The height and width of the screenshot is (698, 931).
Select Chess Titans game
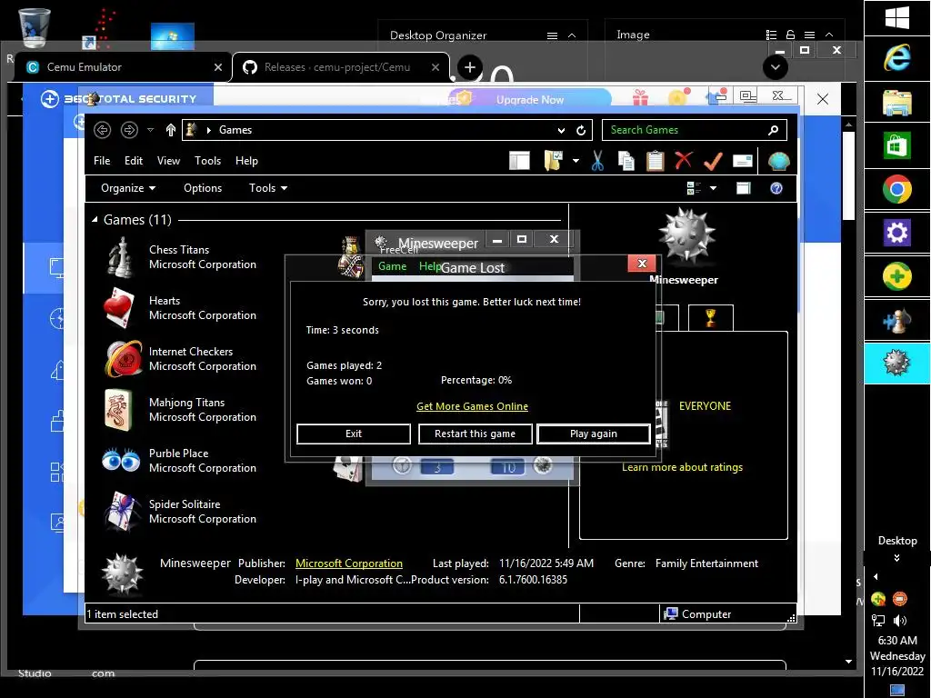pos(181,257)
